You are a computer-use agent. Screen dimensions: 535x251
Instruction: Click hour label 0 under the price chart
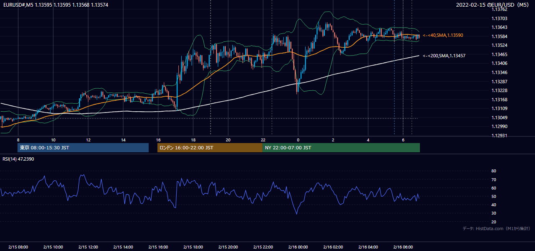[298, 140]
